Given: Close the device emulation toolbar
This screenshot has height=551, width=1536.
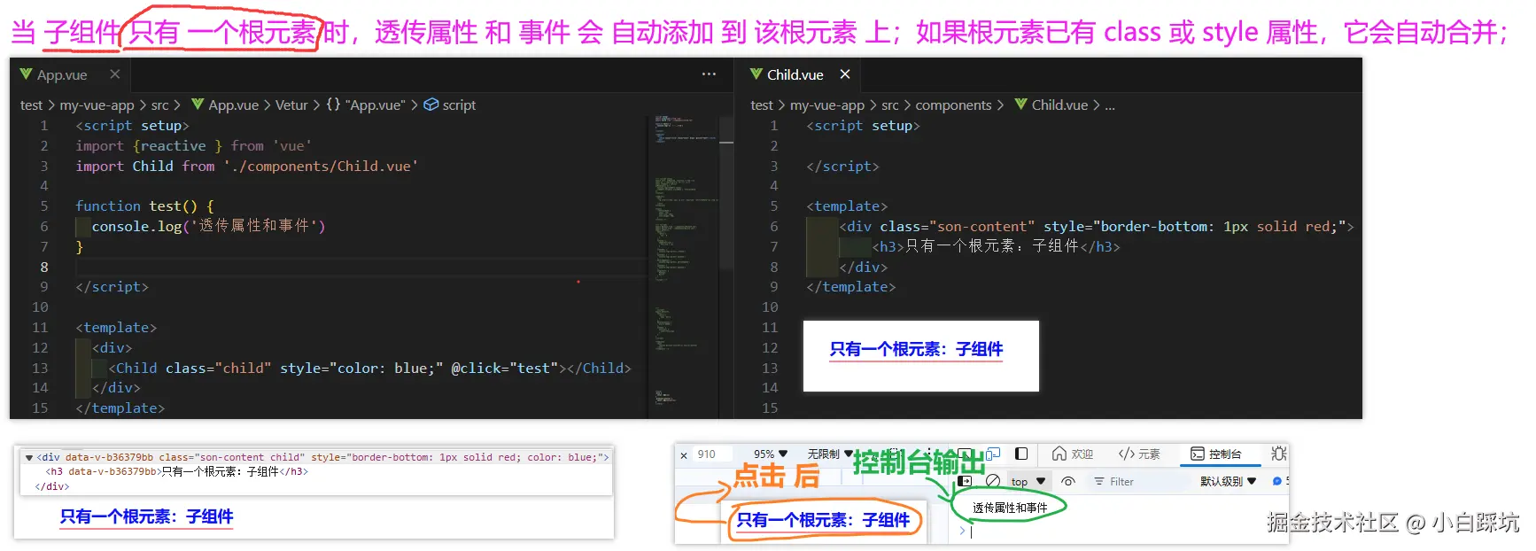Looking at the screenshot, I should [x=683, y=455].
